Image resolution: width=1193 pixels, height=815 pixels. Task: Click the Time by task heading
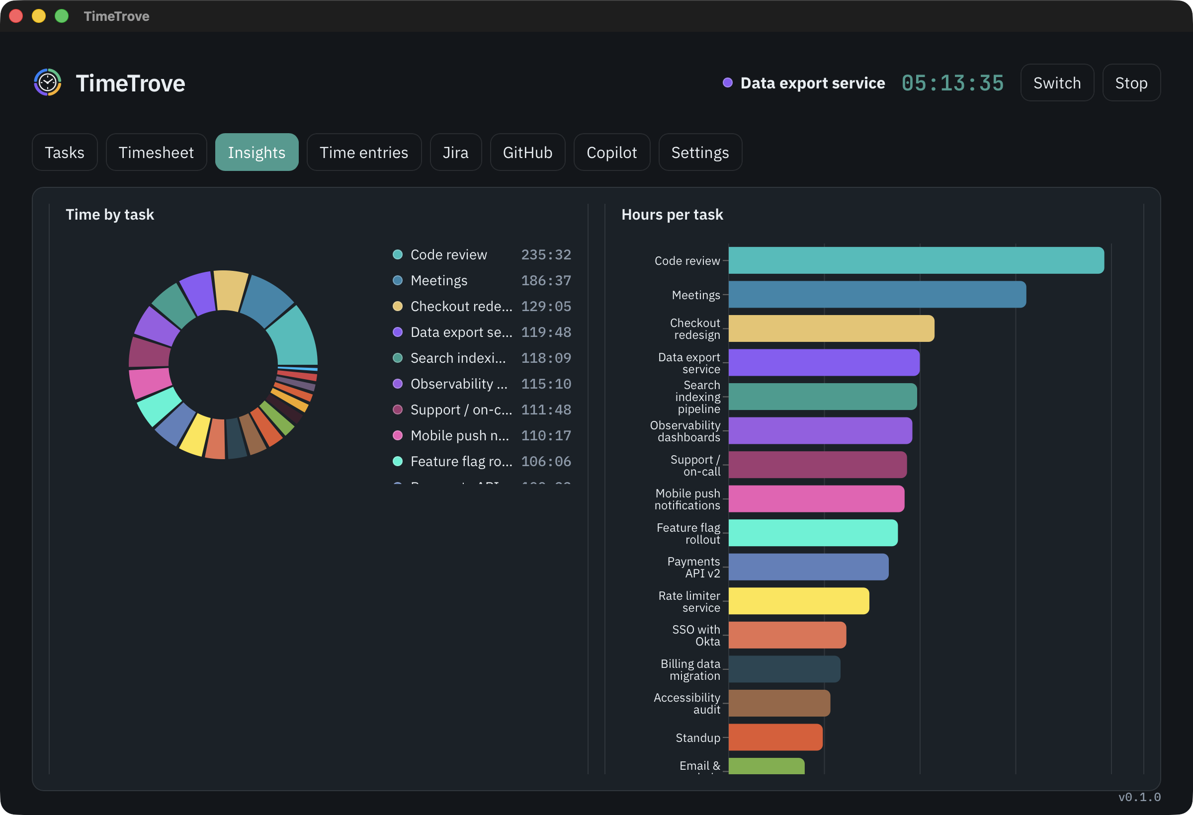pos(110,215)
